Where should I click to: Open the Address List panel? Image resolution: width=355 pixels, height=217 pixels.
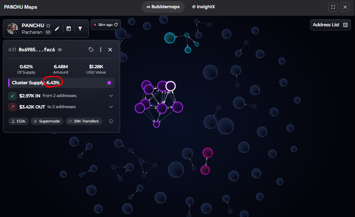click(x=330, y=25)
